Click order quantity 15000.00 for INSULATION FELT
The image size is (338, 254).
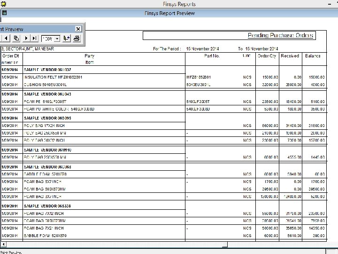coord(270,77)
